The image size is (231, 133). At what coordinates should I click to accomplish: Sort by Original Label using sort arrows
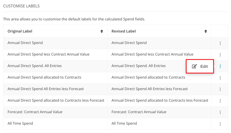(x=102, y=31)
